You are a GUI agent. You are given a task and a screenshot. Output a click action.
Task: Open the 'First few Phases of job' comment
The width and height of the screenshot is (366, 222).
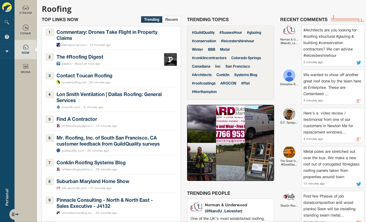(333, 206)
